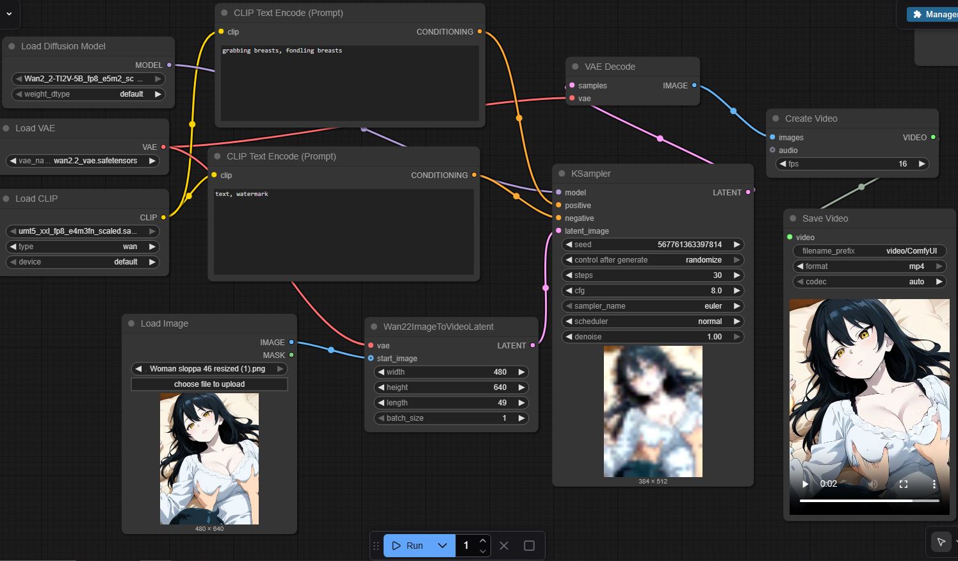Increment the batch count beside Run

coord(483,541)
